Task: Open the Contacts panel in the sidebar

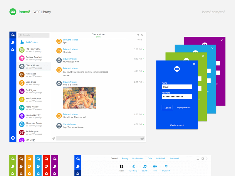Action: click(x=13, y=43)
